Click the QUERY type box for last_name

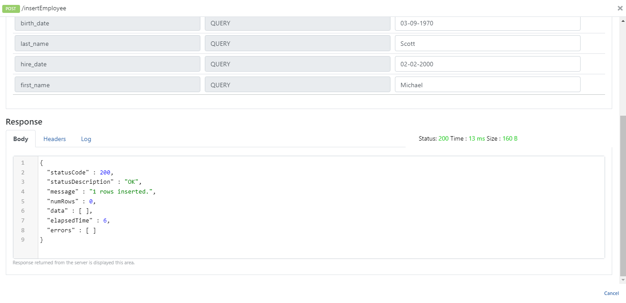297,44
